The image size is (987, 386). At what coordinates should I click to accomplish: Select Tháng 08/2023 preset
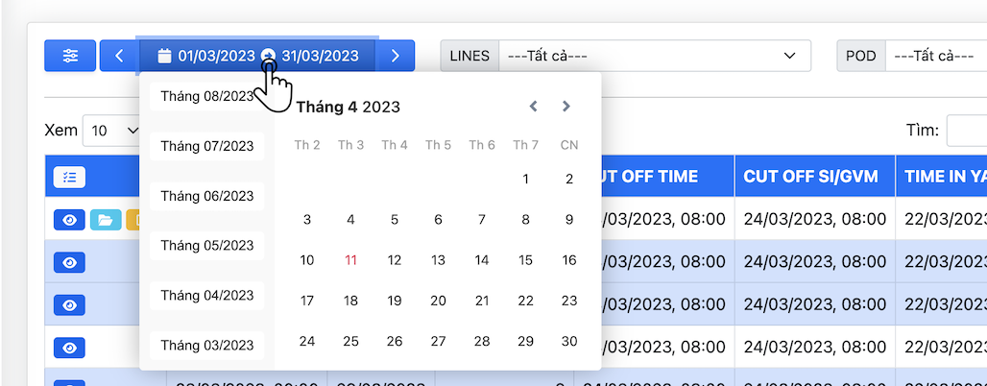(x=206, y=96)
